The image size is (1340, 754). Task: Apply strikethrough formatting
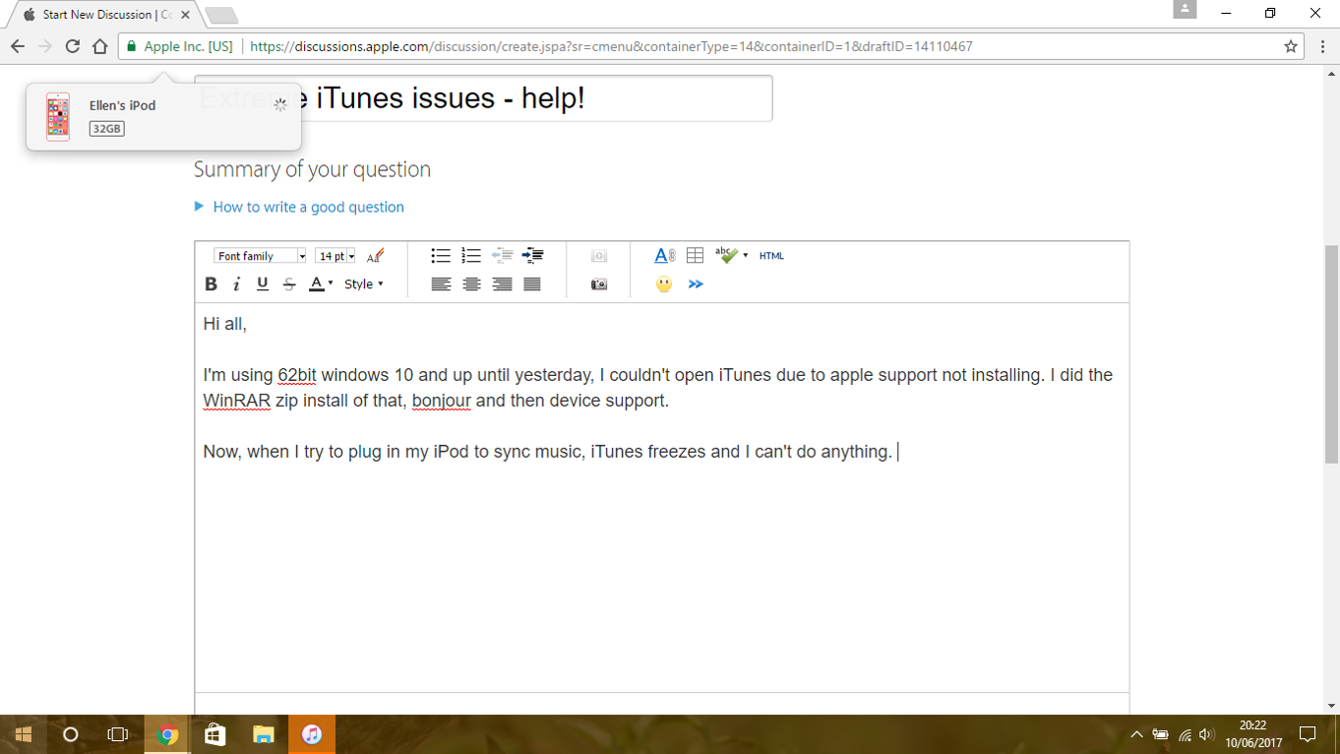[289, 284]
